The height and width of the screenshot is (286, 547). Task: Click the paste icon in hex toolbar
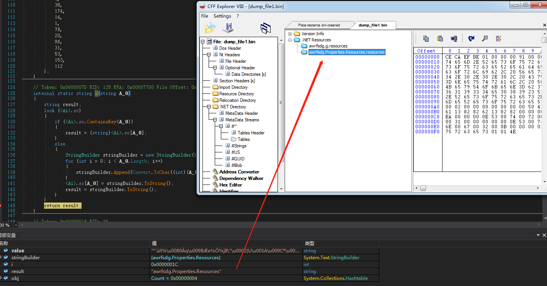coord(440,38)
